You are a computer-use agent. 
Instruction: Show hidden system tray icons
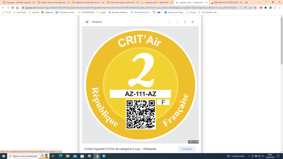[x=249, y=156]
